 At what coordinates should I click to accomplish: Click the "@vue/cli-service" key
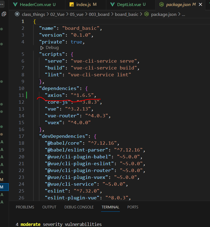pos(71,184)
